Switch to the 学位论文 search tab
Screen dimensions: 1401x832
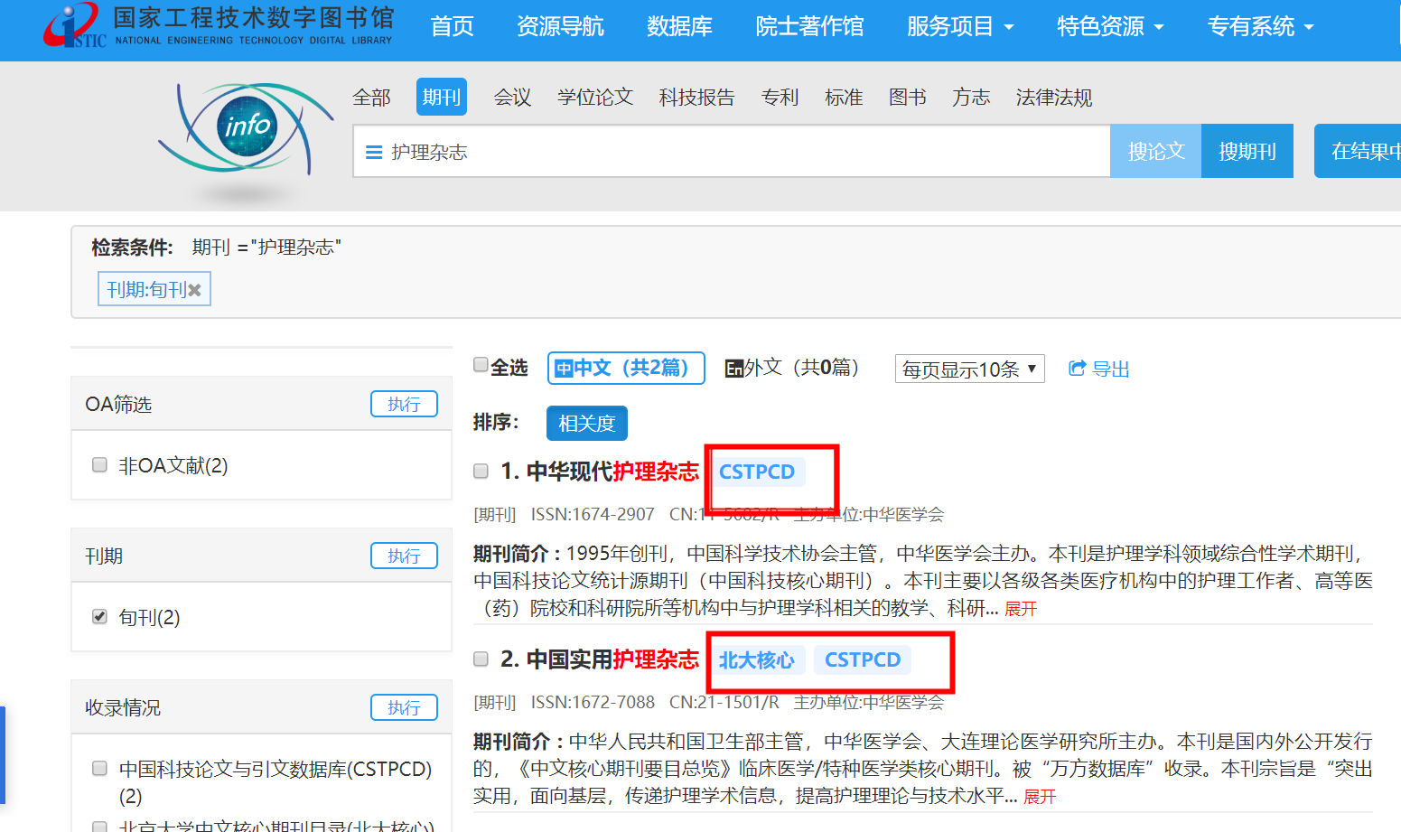click(x=595, y=98)
